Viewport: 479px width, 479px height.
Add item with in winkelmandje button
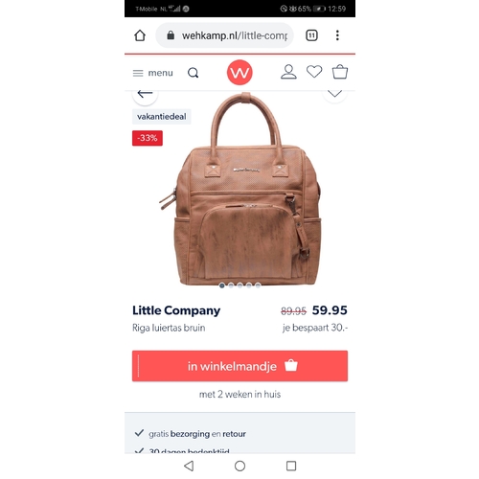239,366
